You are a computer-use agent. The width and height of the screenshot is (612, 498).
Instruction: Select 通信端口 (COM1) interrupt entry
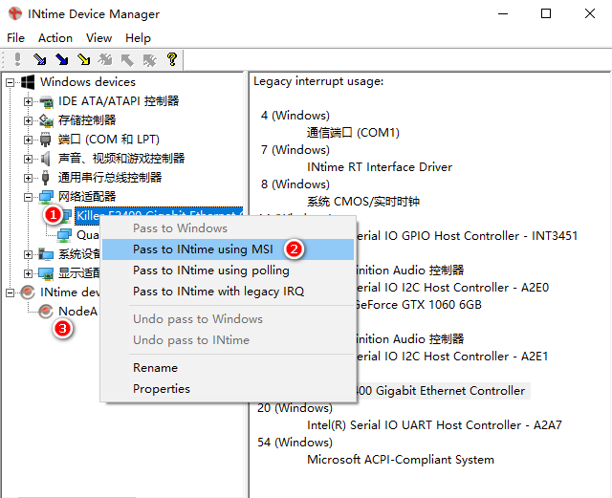(353, 133)
